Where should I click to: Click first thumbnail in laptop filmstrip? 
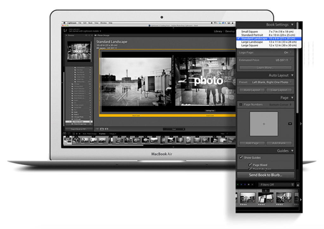point(67,140)
